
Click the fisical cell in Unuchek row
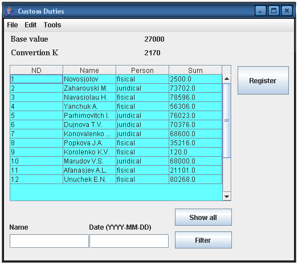click(142, 180)
